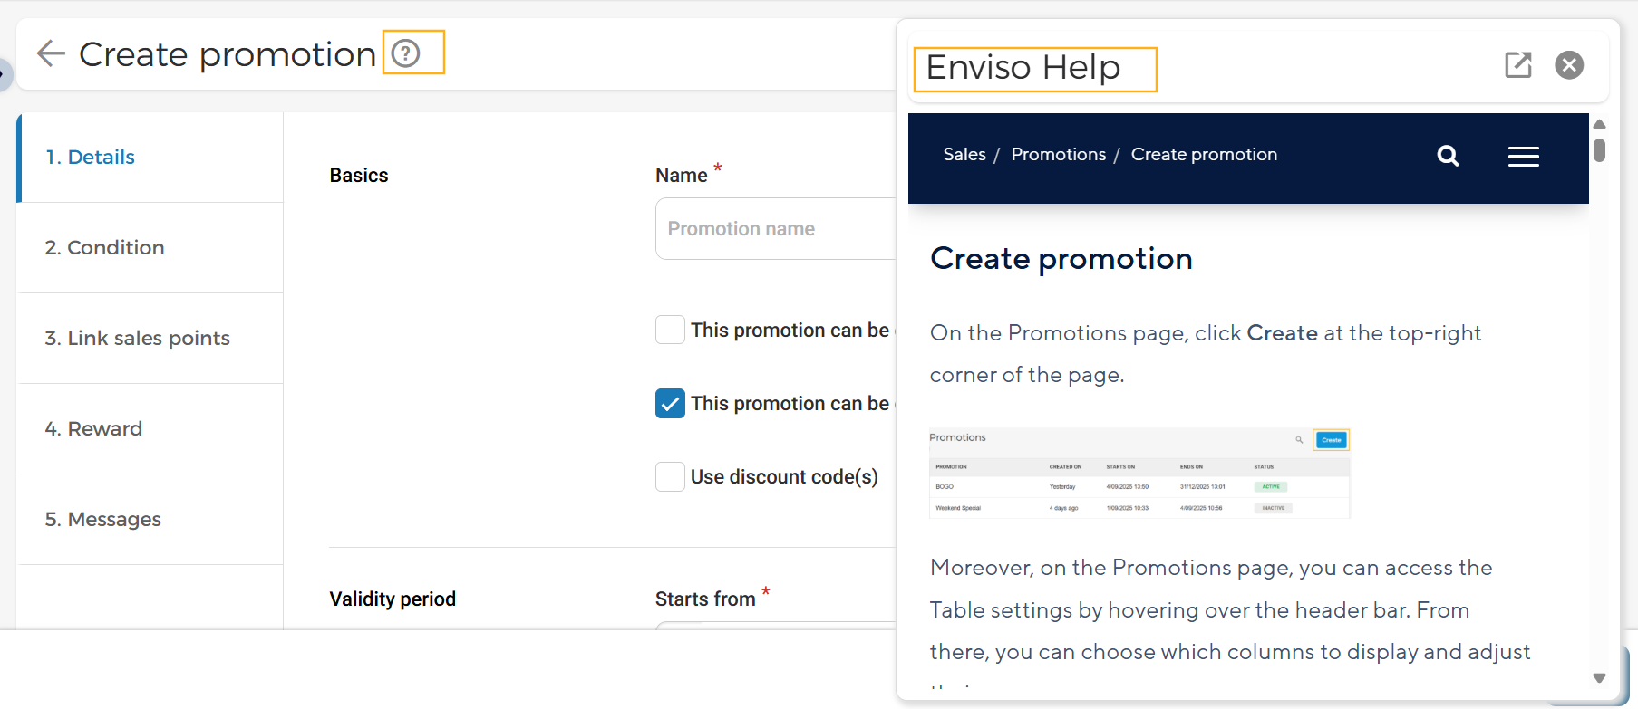Open Enviso Help in new window
The width and height of the screenshot is (1638, 709).
(x=1518, y=64)
